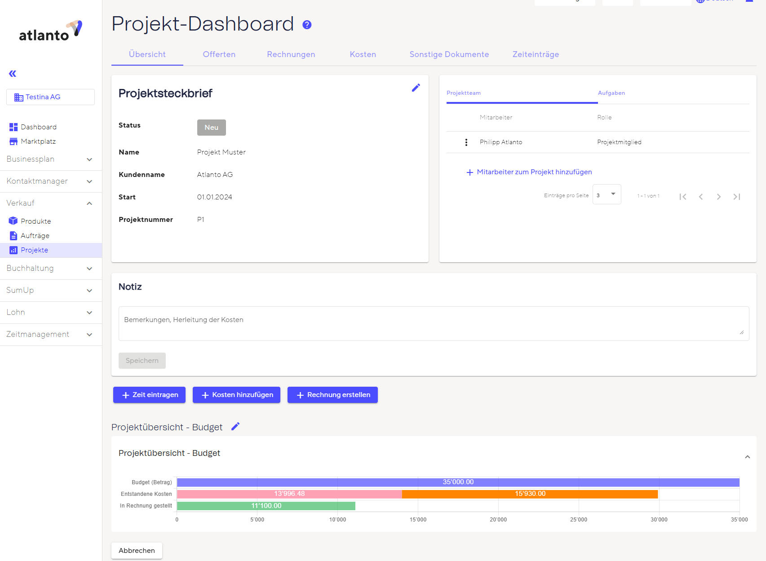This screenshot has height=561, width=766.
Task: Click Rechnung erstellen button
Action: [x=332, y=395]
